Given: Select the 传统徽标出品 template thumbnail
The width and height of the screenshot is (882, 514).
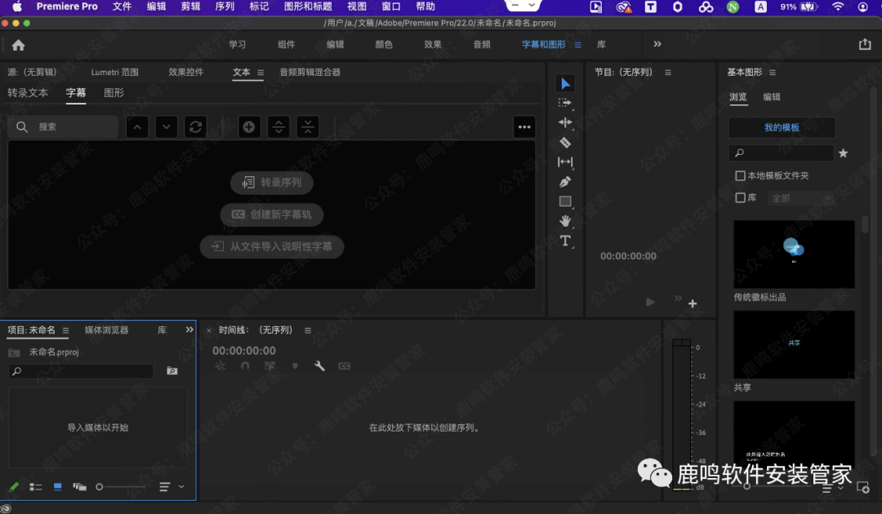Looking at the screenshot, I should 793,255.
